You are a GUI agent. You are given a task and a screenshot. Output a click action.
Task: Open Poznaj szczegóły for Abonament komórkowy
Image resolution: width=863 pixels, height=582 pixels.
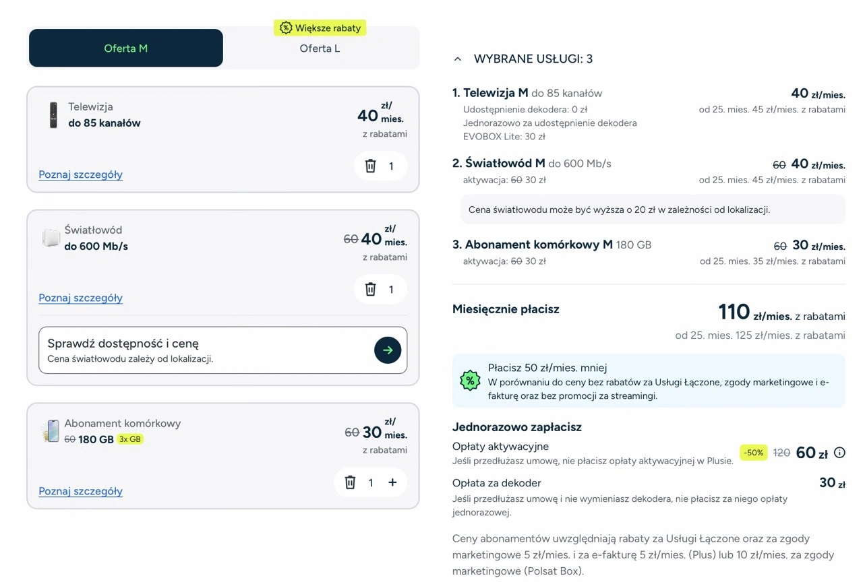(x=80, y=491)
